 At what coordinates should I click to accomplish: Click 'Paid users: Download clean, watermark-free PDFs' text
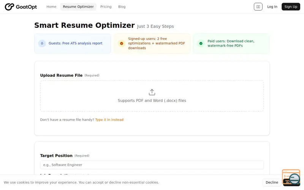click(x=231, y=43)
